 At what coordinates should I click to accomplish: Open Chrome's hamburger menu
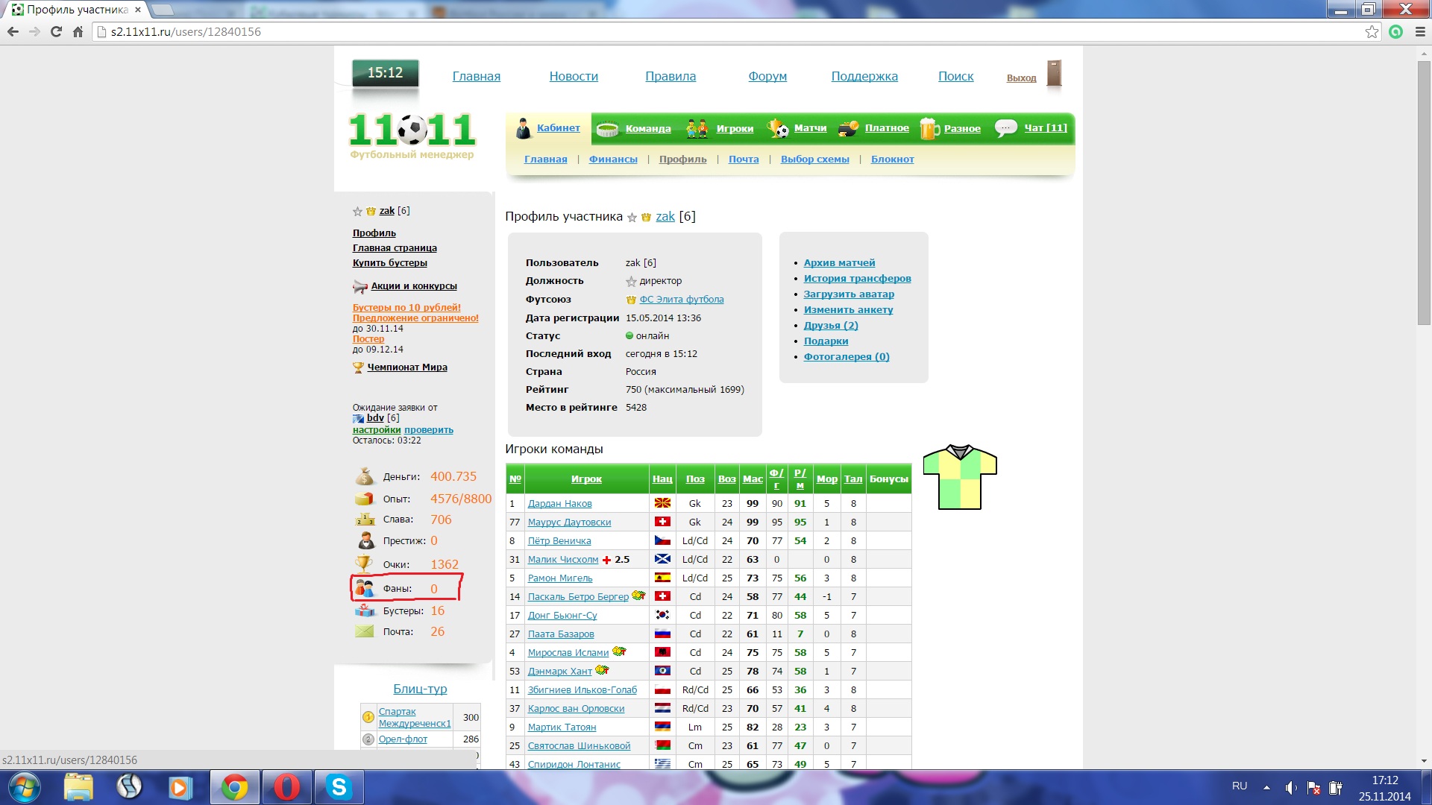[x=1420, y=31]
